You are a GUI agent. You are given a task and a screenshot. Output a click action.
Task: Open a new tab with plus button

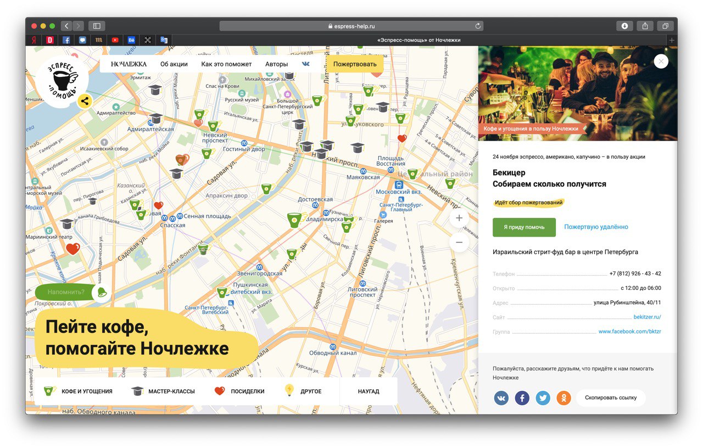[x=671, y=40]
